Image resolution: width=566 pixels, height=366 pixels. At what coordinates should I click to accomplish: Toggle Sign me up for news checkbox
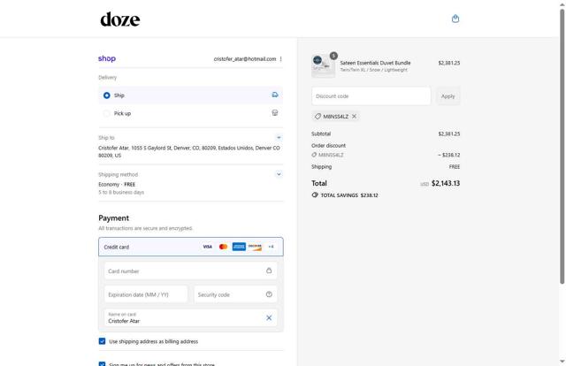coord(103,364)
